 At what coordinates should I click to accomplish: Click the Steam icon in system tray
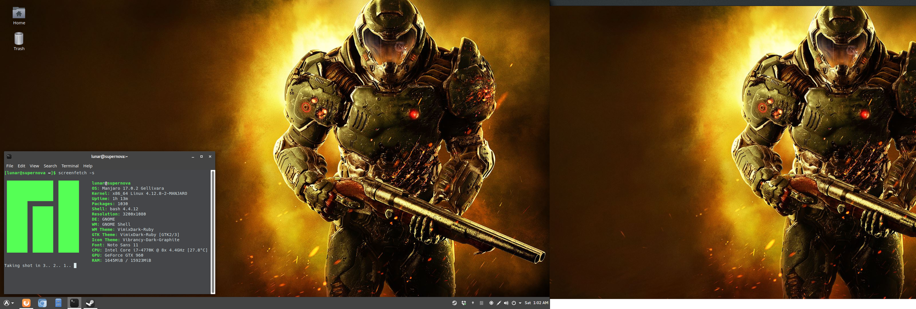click(x=454, y=303)
